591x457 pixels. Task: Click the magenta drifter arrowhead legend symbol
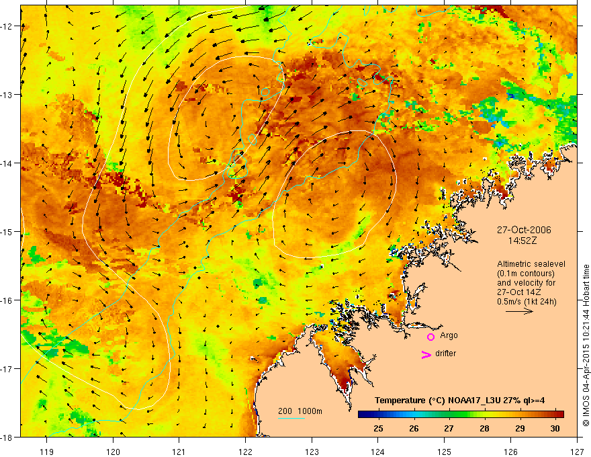tap(426, 354)
